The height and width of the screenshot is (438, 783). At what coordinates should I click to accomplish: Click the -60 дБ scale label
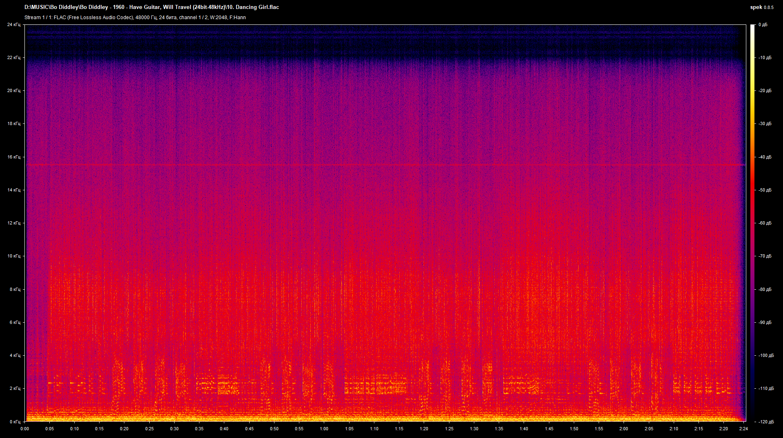click(x=765, y=223)
